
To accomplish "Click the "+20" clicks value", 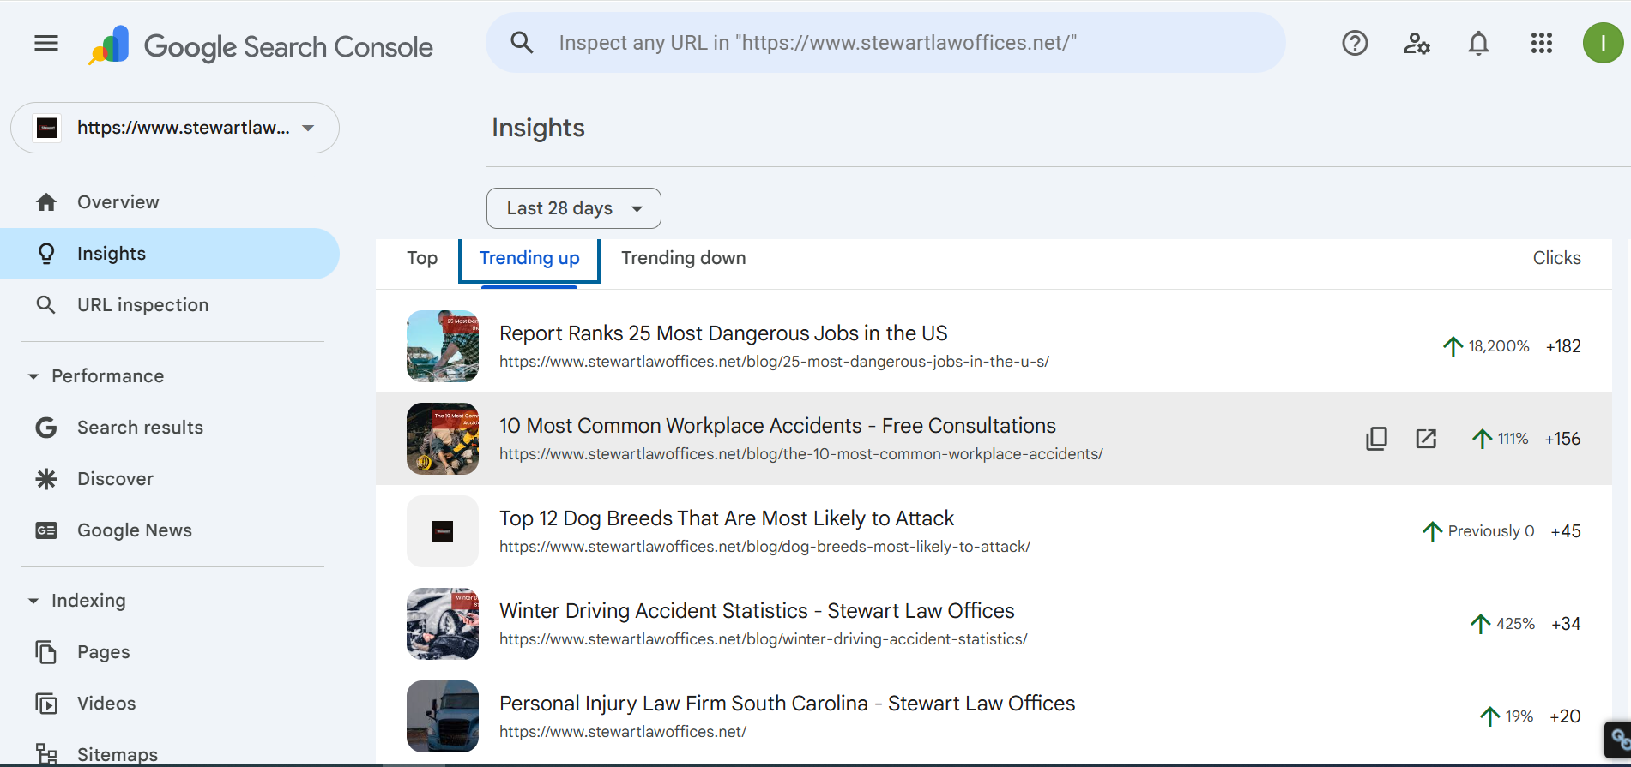I will click(1565, 716).
